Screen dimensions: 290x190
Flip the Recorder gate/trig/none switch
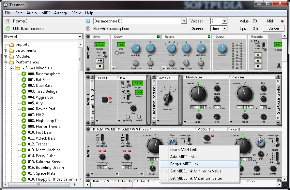(x=264, y=46)
